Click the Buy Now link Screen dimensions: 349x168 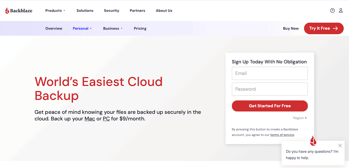coord(291,29)
